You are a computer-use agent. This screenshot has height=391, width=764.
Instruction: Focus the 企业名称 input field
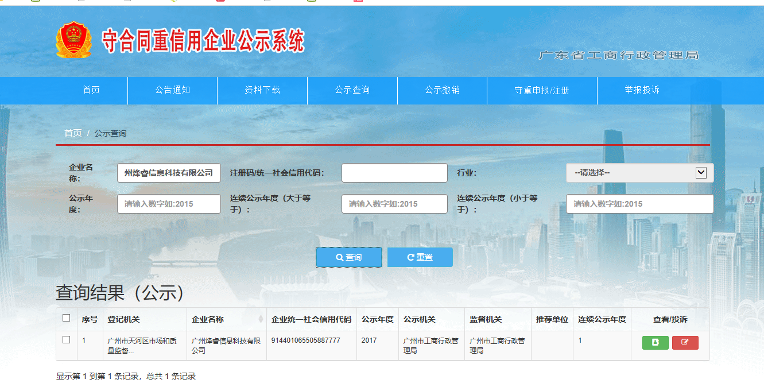pyautogui.click(x=169, y=173)
